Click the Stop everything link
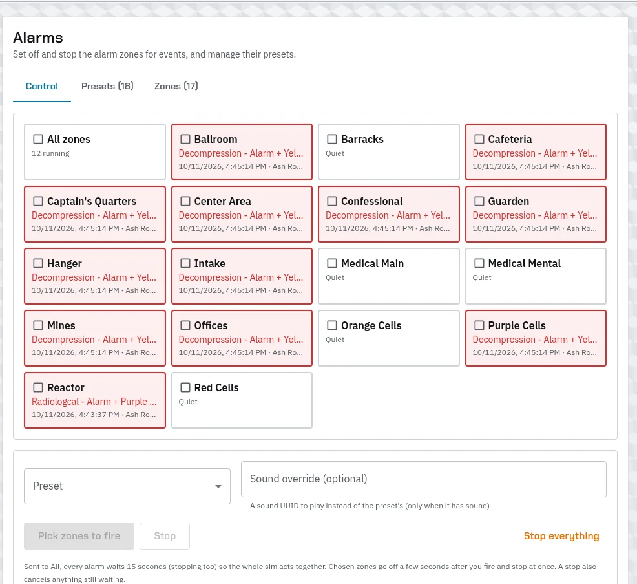The width and height of the screenshot is (637, 584). point(561,536)
